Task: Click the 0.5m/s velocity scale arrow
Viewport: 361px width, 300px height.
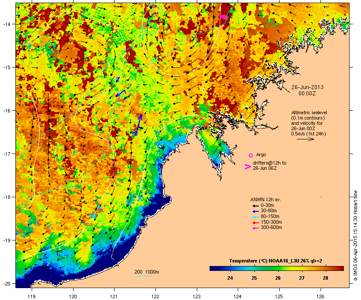Action: pos(305,139)
